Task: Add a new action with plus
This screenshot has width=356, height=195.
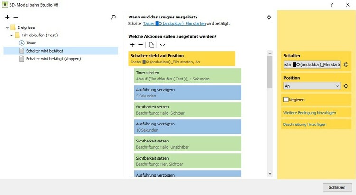Action: tap(132, 44)
